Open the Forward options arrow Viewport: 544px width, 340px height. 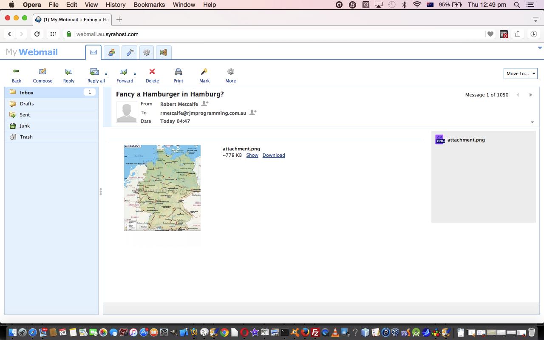click(x=135, y=74)
